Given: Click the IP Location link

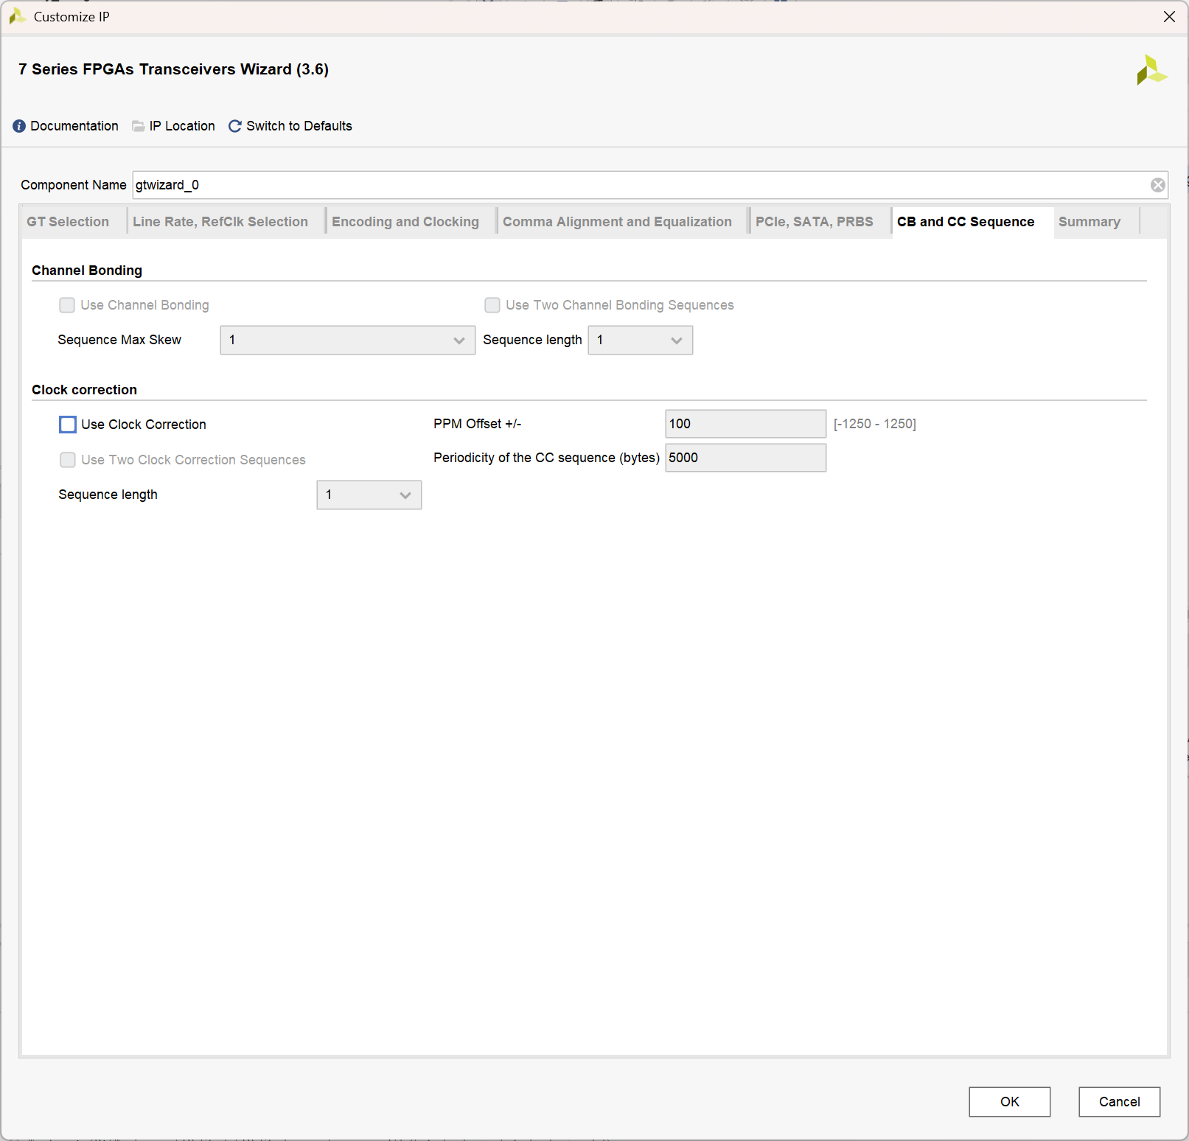Looking at the screenshot, I should tap(182, 126).
